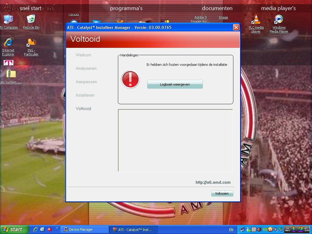Image resolution: width=312 pixels, height=234 pixels.
Task: Click the red error exclamation icon
Action: [130, 79]
